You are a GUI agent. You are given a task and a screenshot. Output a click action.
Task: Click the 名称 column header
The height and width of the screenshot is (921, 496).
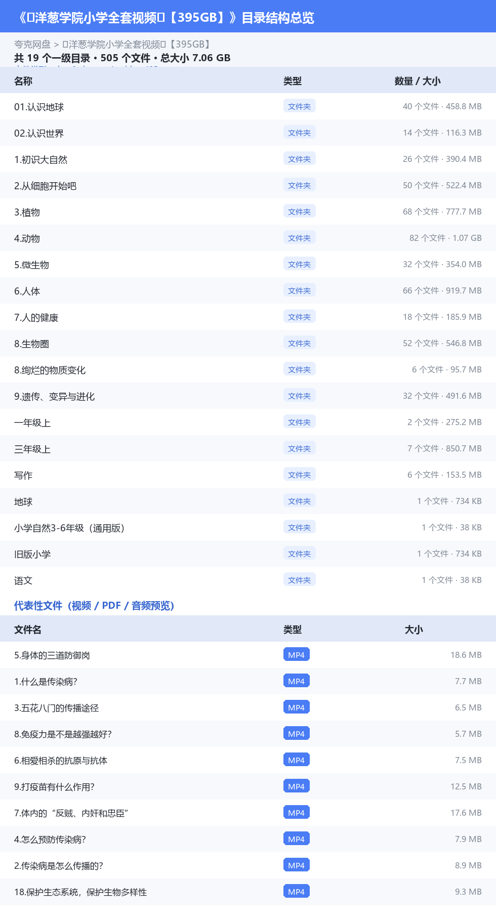pyautogui.click(x=23, y=81)
